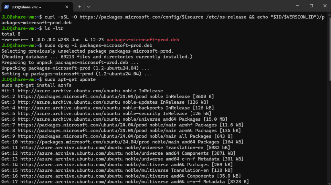Click the Get:15 multiverse Translation-en line
Image resolution: width=331 pixels, height=185 pixels.
click(x=117, y=171)
